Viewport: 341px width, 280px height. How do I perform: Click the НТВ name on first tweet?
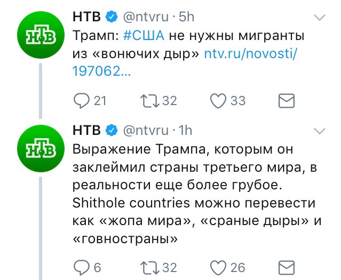[86, 17]
